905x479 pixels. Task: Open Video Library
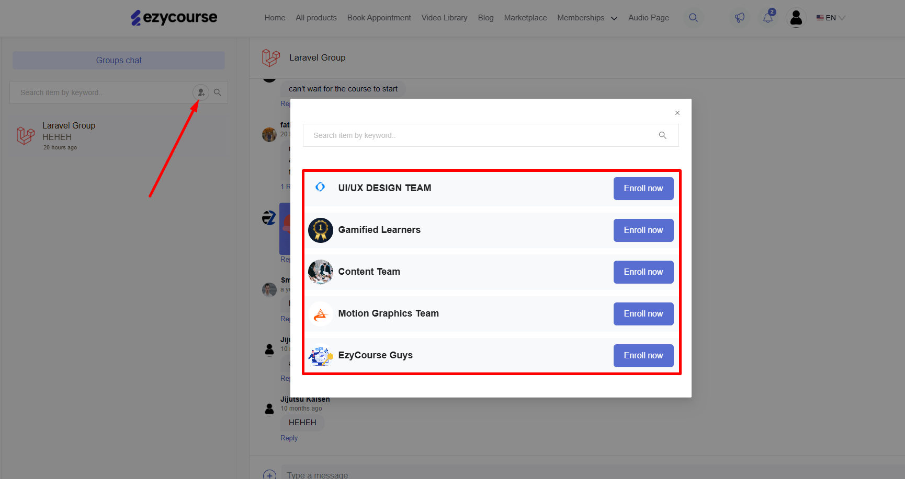click(x=444, y=18)
